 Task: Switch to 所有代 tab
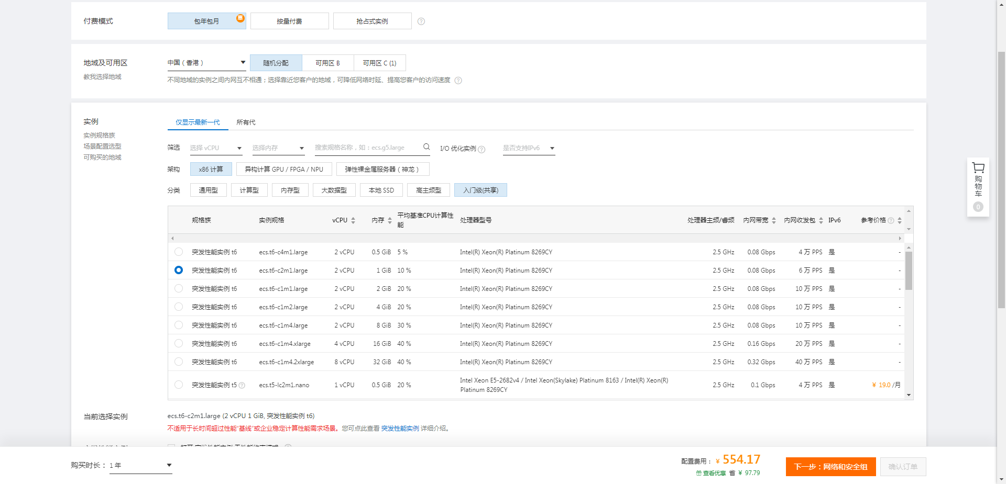point(246,122)
